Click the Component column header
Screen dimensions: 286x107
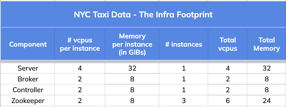(x=28, y=44)
